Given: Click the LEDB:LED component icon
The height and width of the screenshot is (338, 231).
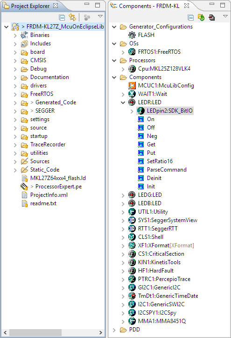Looking at the screenshot, I should [x=132, y=203].
